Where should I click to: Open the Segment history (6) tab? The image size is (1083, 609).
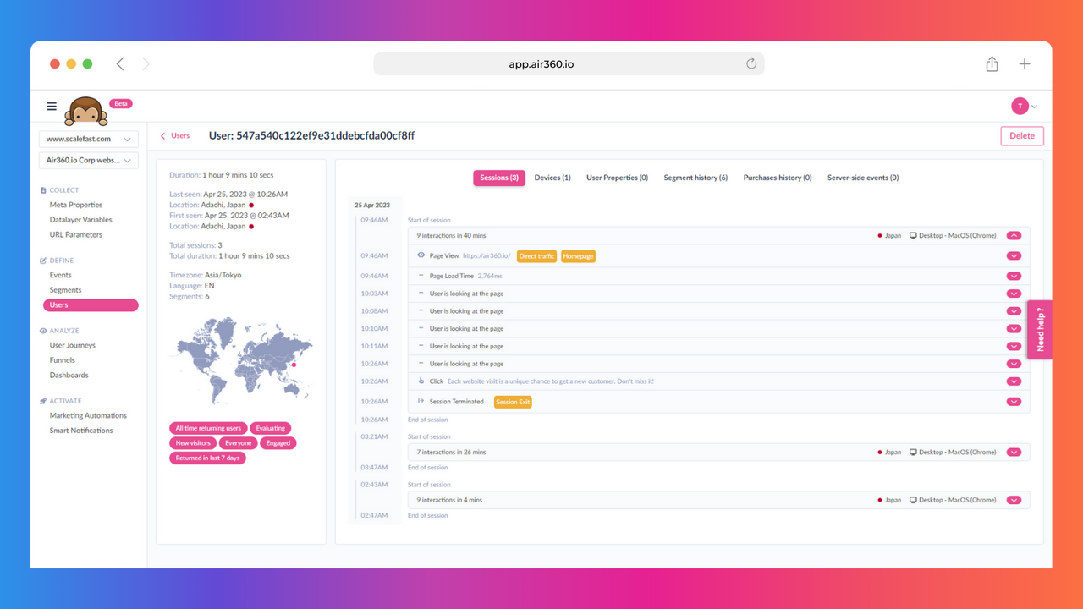click(x=695, y=178)
